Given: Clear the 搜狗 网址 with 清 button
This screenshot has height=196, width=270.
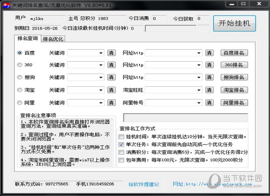Looking at the screenshot, I should click(209, 77).
